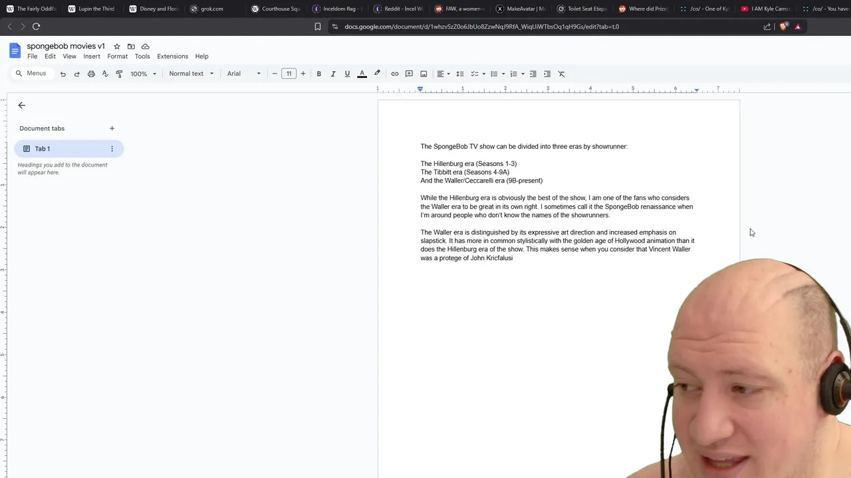851x478 pixels.
Task: Open the Insert menu
Action: pos(92,56)
